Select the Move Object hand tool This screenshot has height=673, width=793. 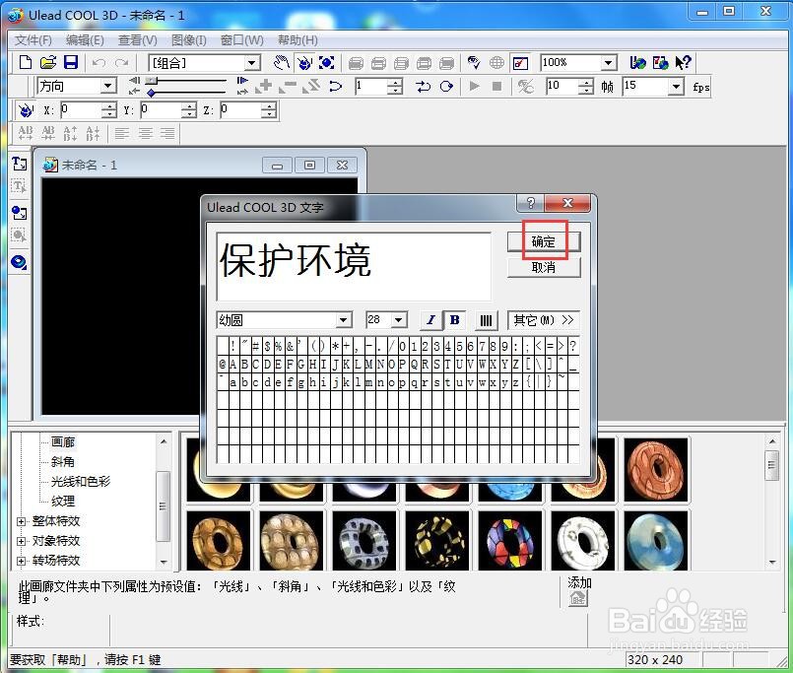281,63
